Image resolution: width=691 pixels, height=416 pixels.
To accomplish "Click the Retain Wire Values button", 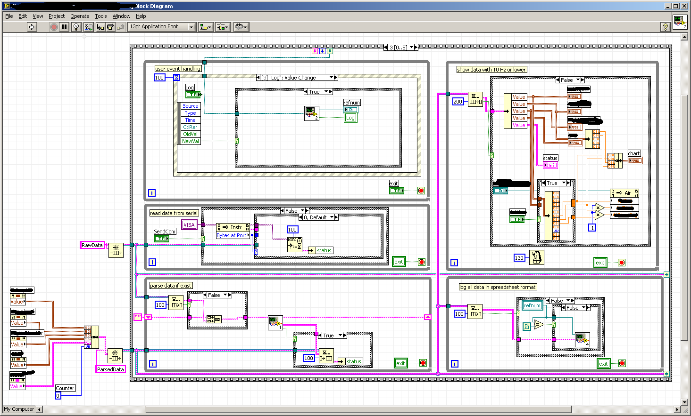I will 88,27.
